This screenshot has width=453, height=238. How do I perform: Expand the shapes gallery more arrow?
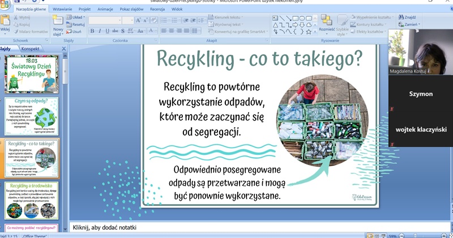[x=315, y=32]
